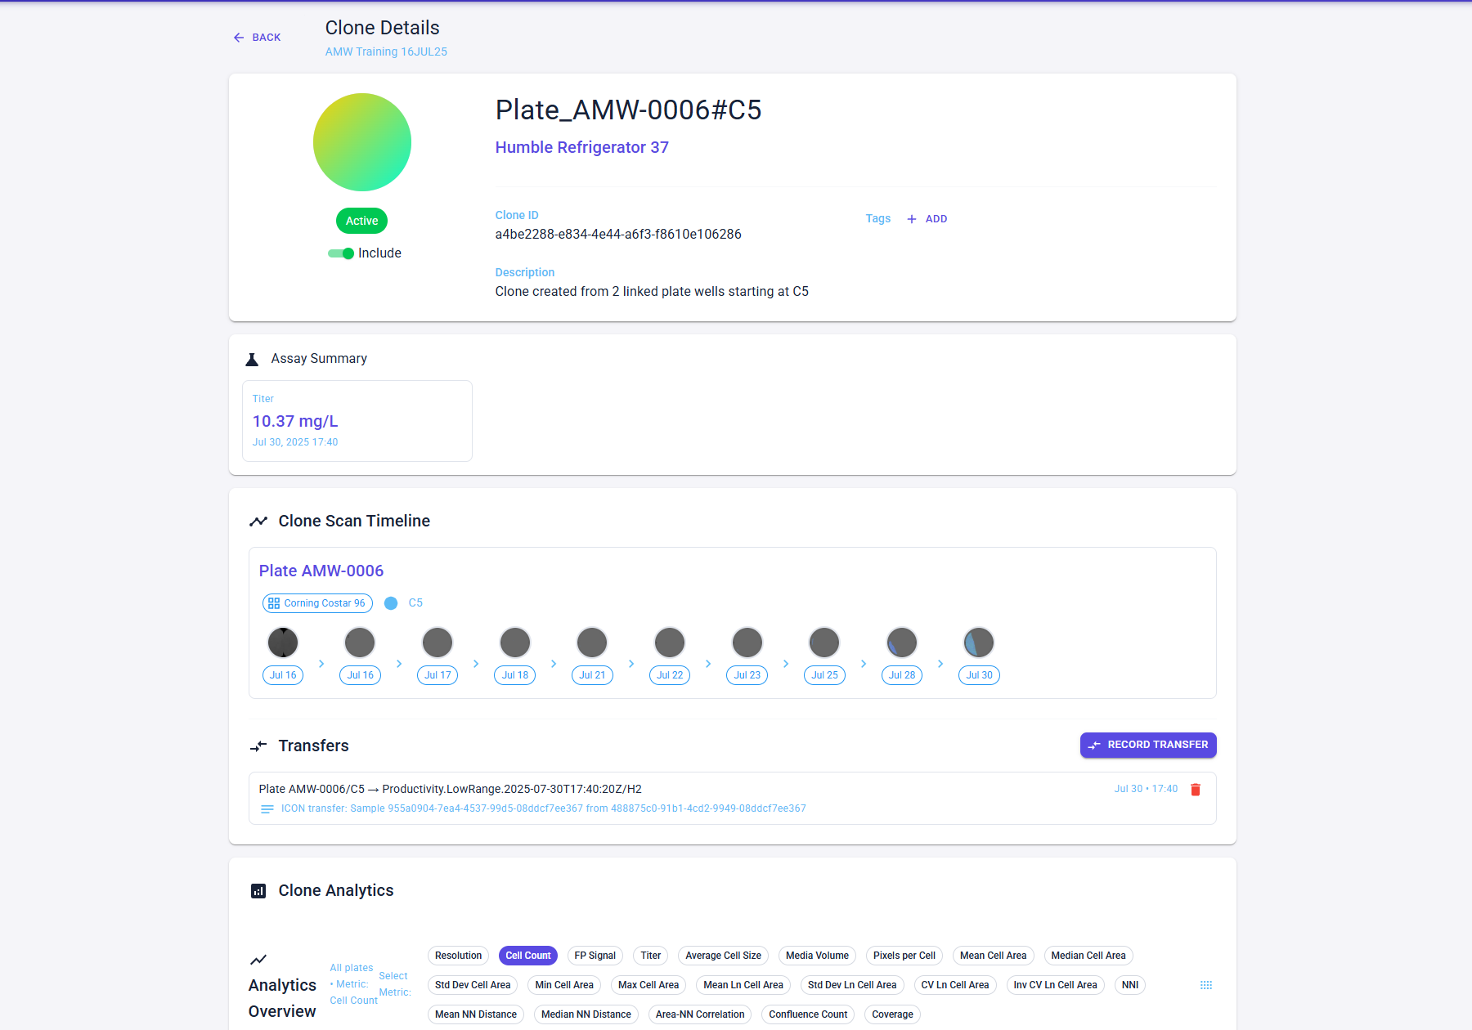
Task: Click chevron after first Jul 16 scan
Action: point(321,664)
